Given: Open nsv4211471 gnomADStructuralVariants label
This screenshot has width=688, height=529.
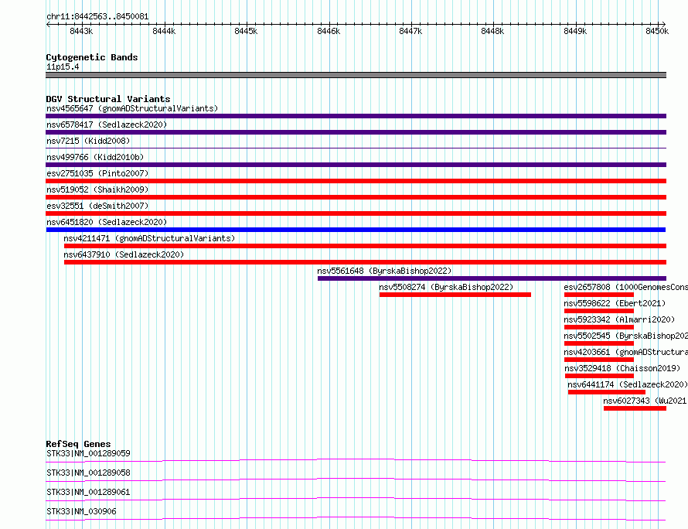Looking at the screenshot, I should tap(149, 238).
